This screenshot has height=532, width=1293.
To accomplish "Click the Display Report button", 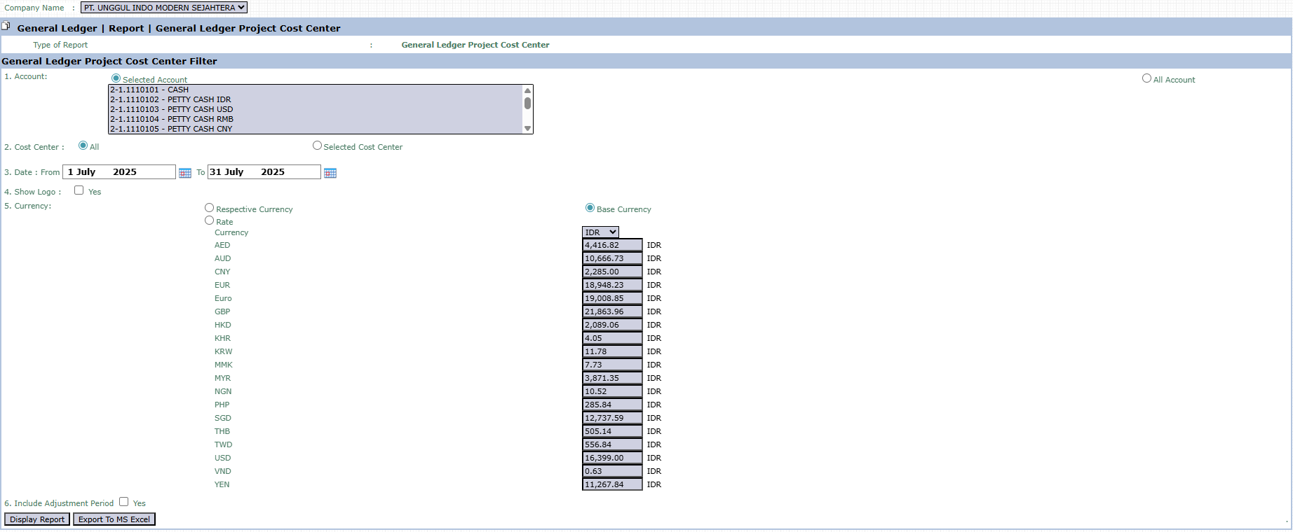I will [37, 519].
